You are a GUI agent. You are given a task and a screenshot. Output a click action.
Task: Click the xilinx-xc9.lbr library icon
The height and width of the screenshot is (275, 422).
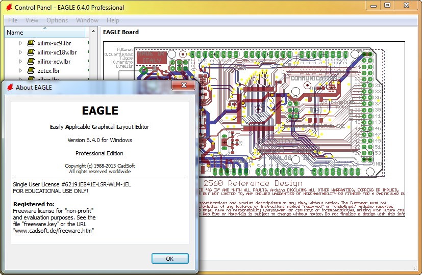click(31, 43)
